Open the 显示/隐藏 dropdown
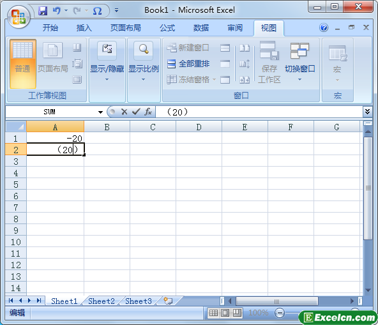The height and width of the screenshot is (325, 378). [107, 62]
